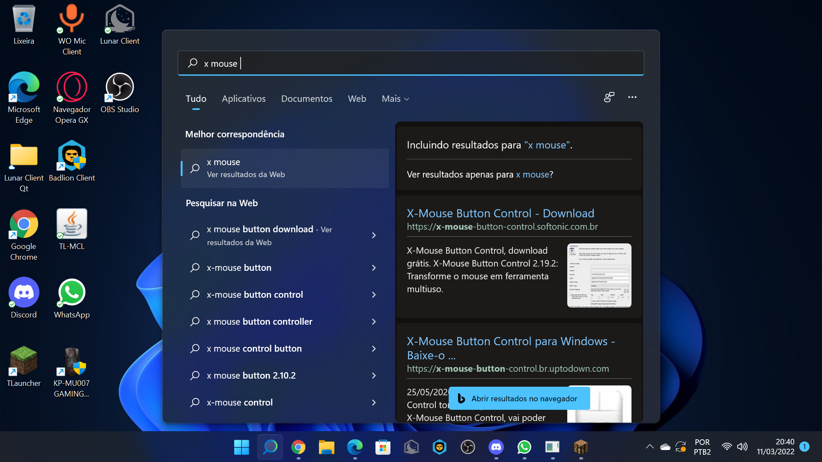
Task: Click inside the 'x mouse' search field
Action: [x=411, y=63]
